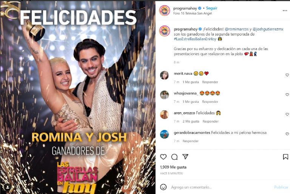Like gerardobracamontes' comment heart
290x194 pixels.
(287, 134)
